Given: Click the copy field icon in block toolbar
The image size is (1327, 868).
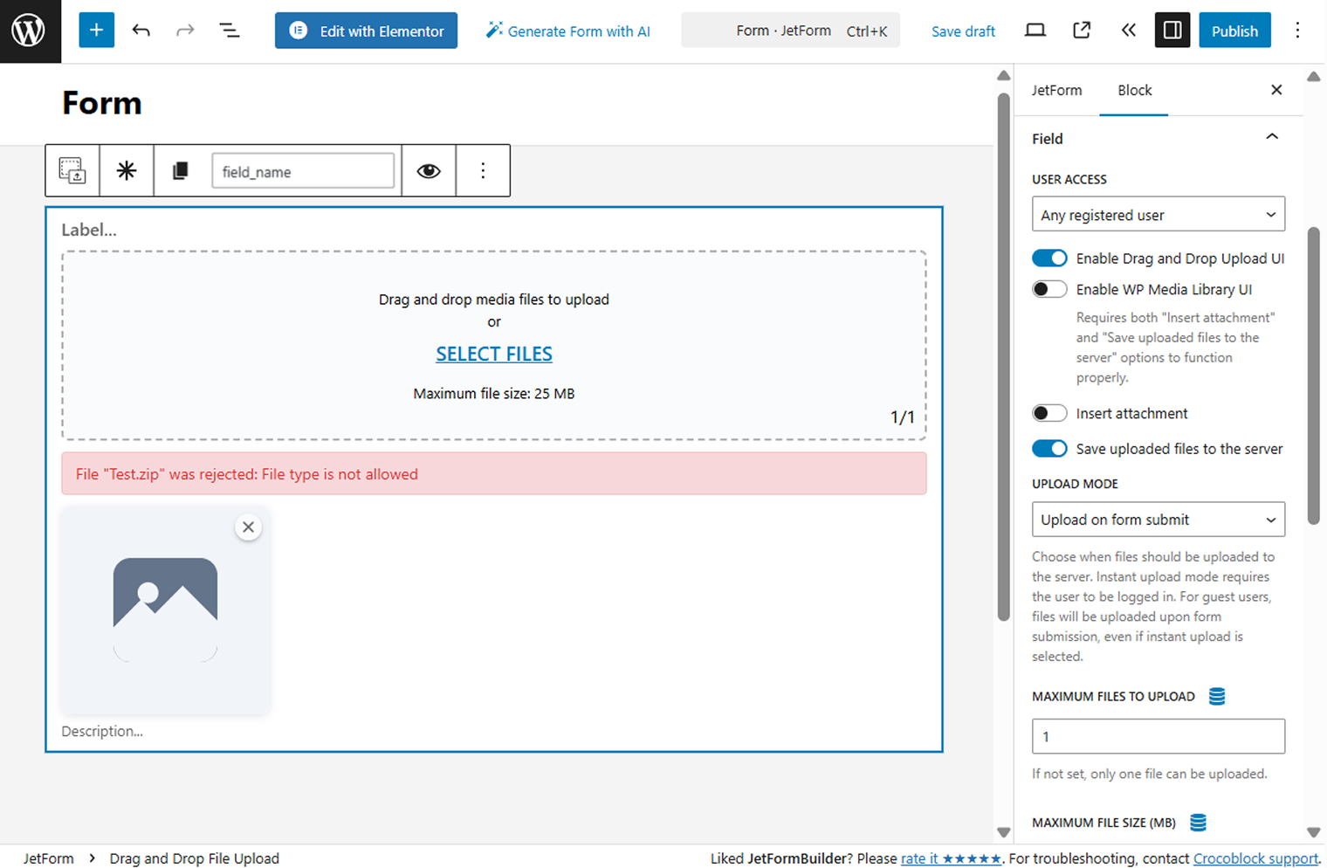Looking at the screenshot, I should (x=180, y=170).
